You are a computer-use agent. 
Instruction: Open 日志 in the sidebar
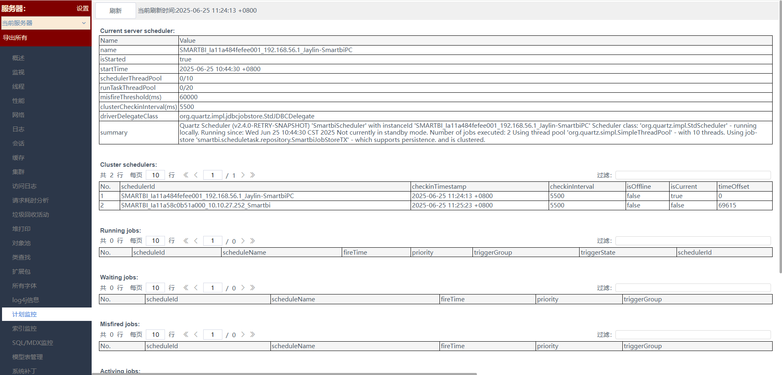pyautogui.click(x=18, y=129)
